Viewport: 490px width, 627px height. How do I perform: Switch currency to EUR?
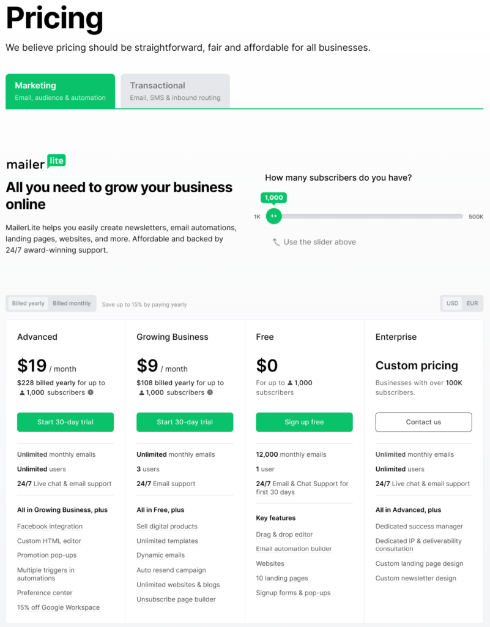pyautogui.click(x=472, y=304)
